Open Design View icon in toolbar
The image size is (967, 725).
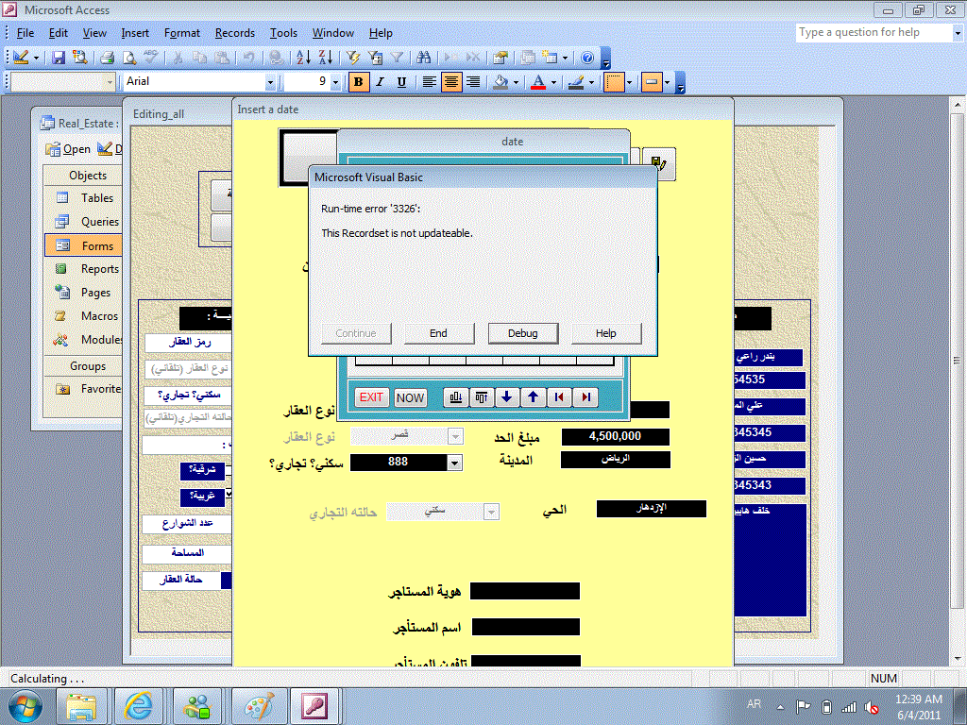coord(21,58)
